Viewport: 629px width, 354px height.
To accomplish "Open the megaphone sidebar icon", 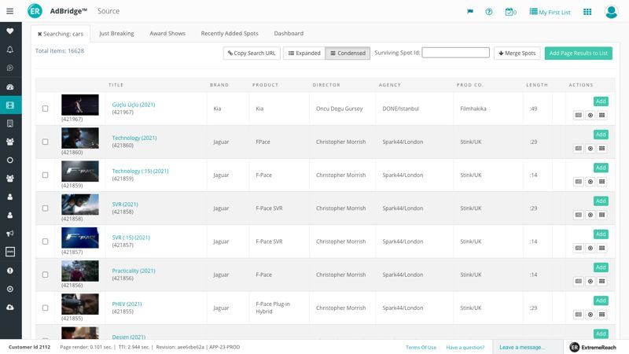I will tap(10, 233).
